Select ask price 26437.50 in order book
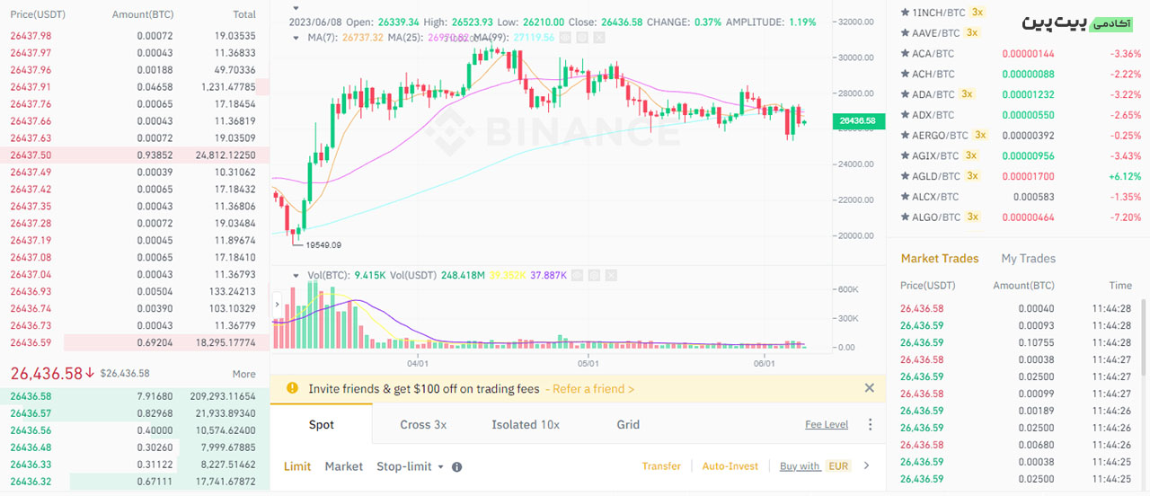Image resolution: width=1150 pixels, height=496 pixels. 31,155
